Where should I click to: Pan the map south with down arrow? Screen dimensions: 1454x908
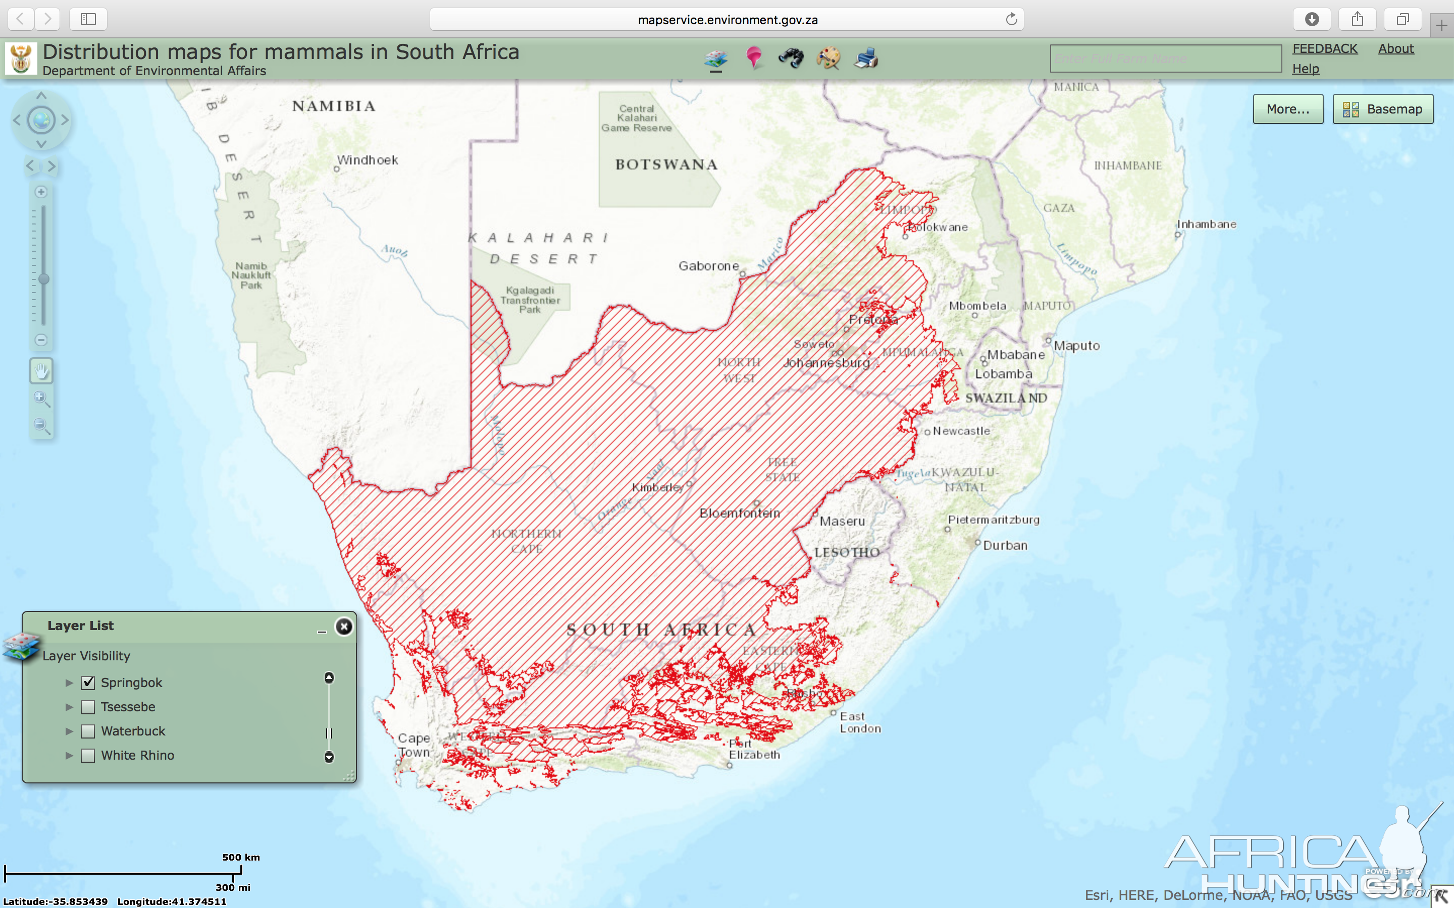point(41,144)
